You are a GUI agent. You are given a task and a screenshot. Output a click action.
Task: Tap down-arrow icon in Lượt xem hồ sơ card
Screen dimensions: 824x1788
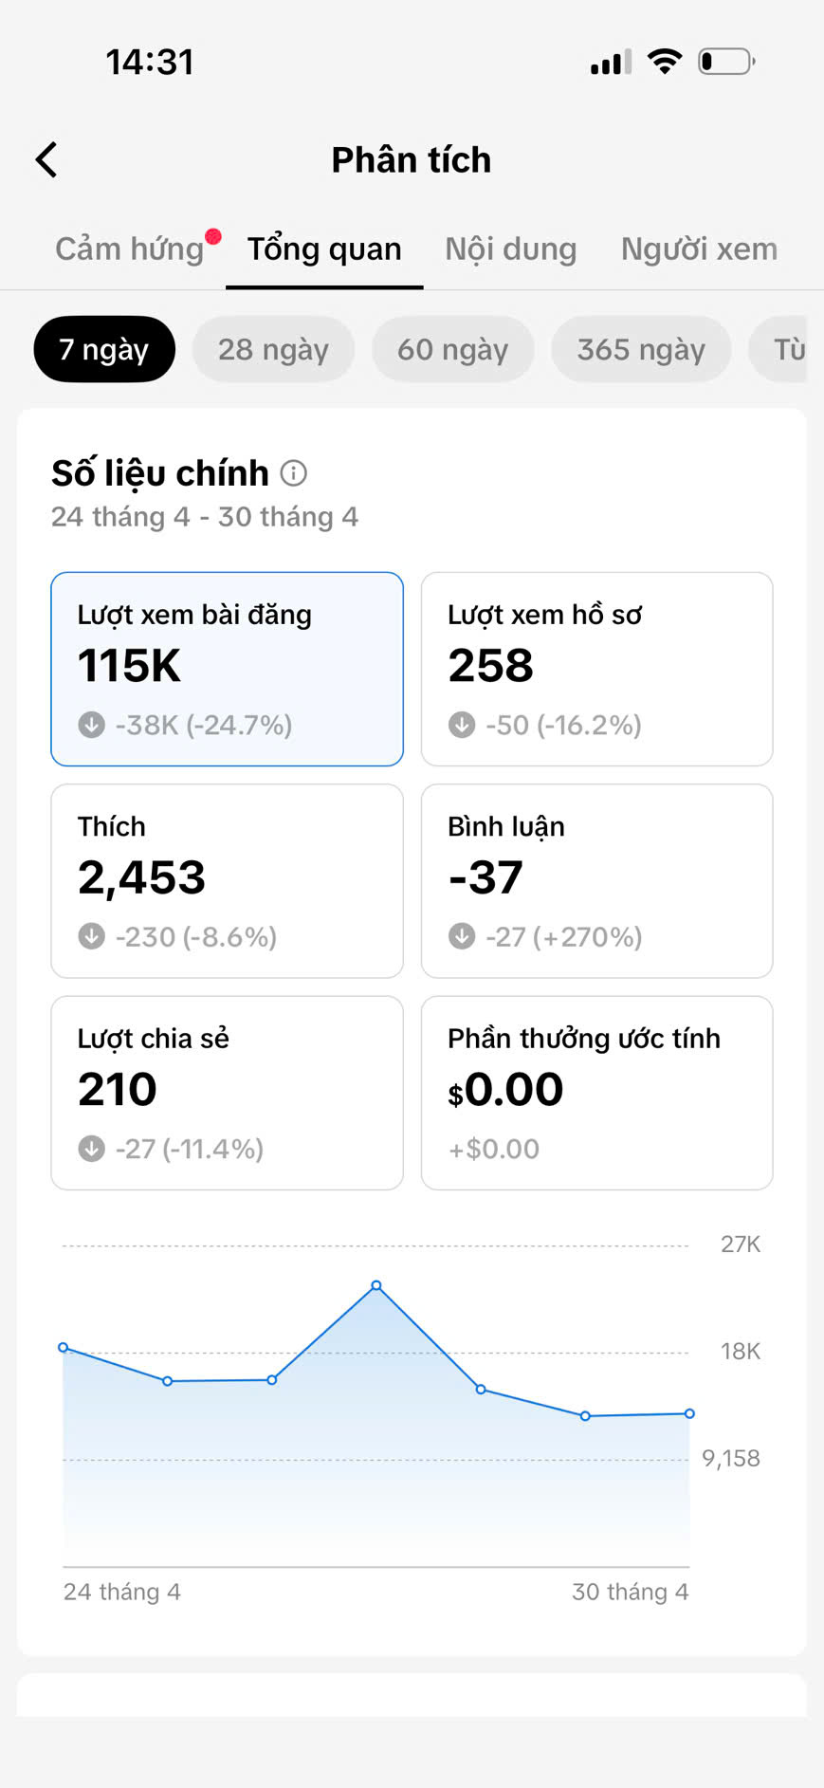pos(462,725)
